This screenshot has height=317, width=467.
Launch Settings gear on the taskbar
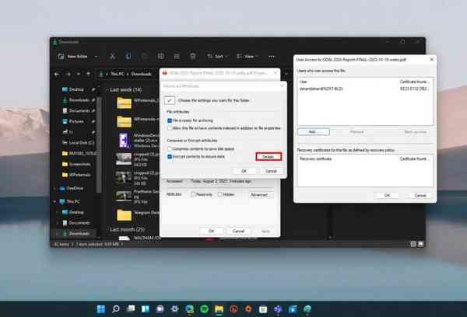point(174,309)
